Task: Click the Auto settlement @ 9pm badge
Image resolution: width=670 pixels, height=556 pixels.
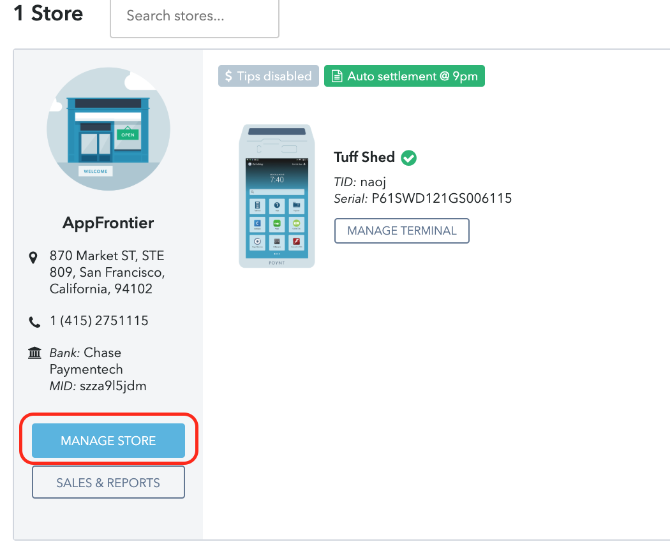Action: click(x=405, y=77)
